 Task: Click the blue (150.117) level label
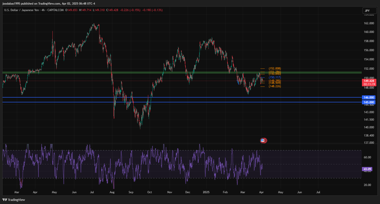275,77
